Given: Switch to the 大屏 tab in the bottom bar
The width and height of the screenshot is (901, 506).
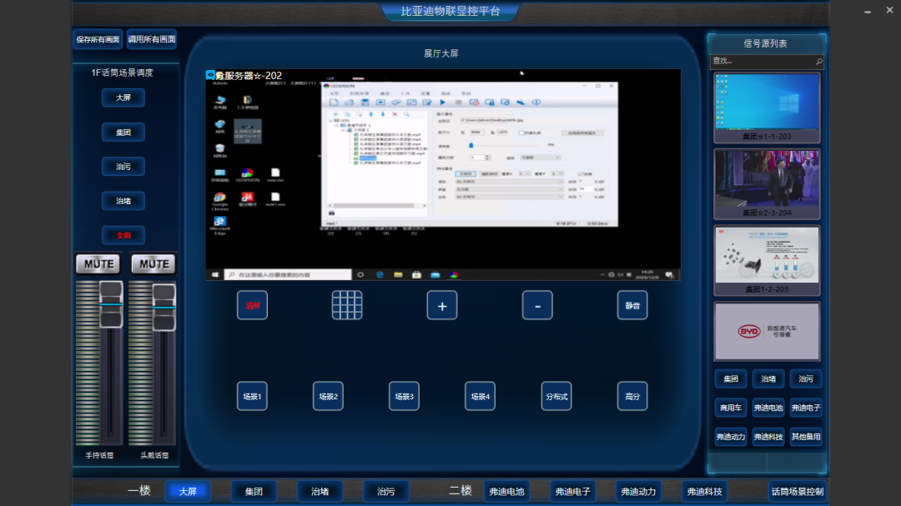Looking at the screenshot, I should coord(188,491).
